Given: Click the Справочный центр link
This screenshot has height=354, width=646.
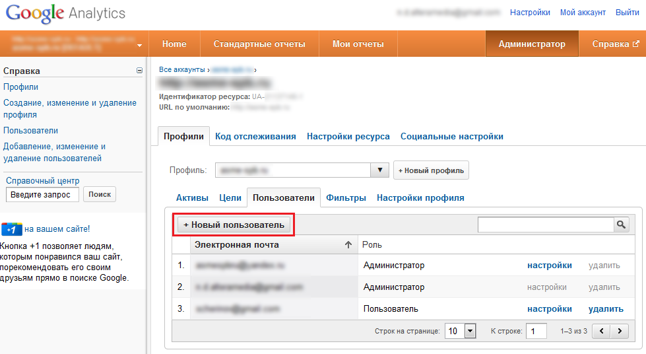Looking at the screenshot, I should [x=42, y=181].
